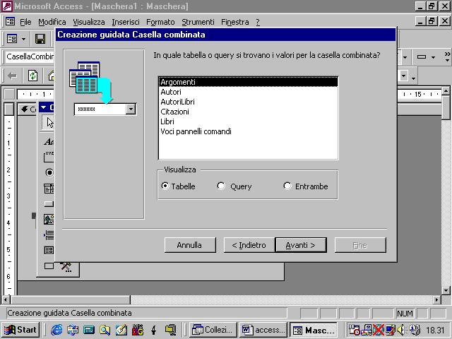Open the special effect rectangle dropdown arrow
Viewport: 452px width, 339px height.
tap(433, 57)
